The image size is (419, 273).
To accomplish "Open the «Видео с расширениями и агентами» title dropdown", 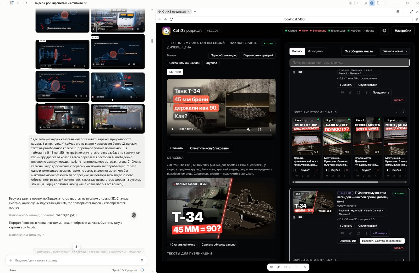I will click(61, 3).
